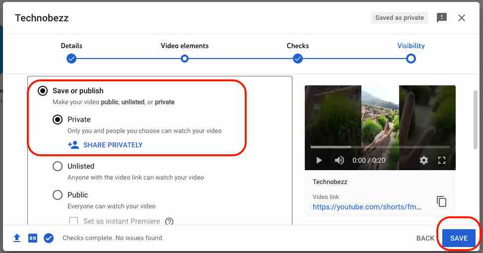Click the Saved as private badge
483x253 pixels.
tap(400, 18)
